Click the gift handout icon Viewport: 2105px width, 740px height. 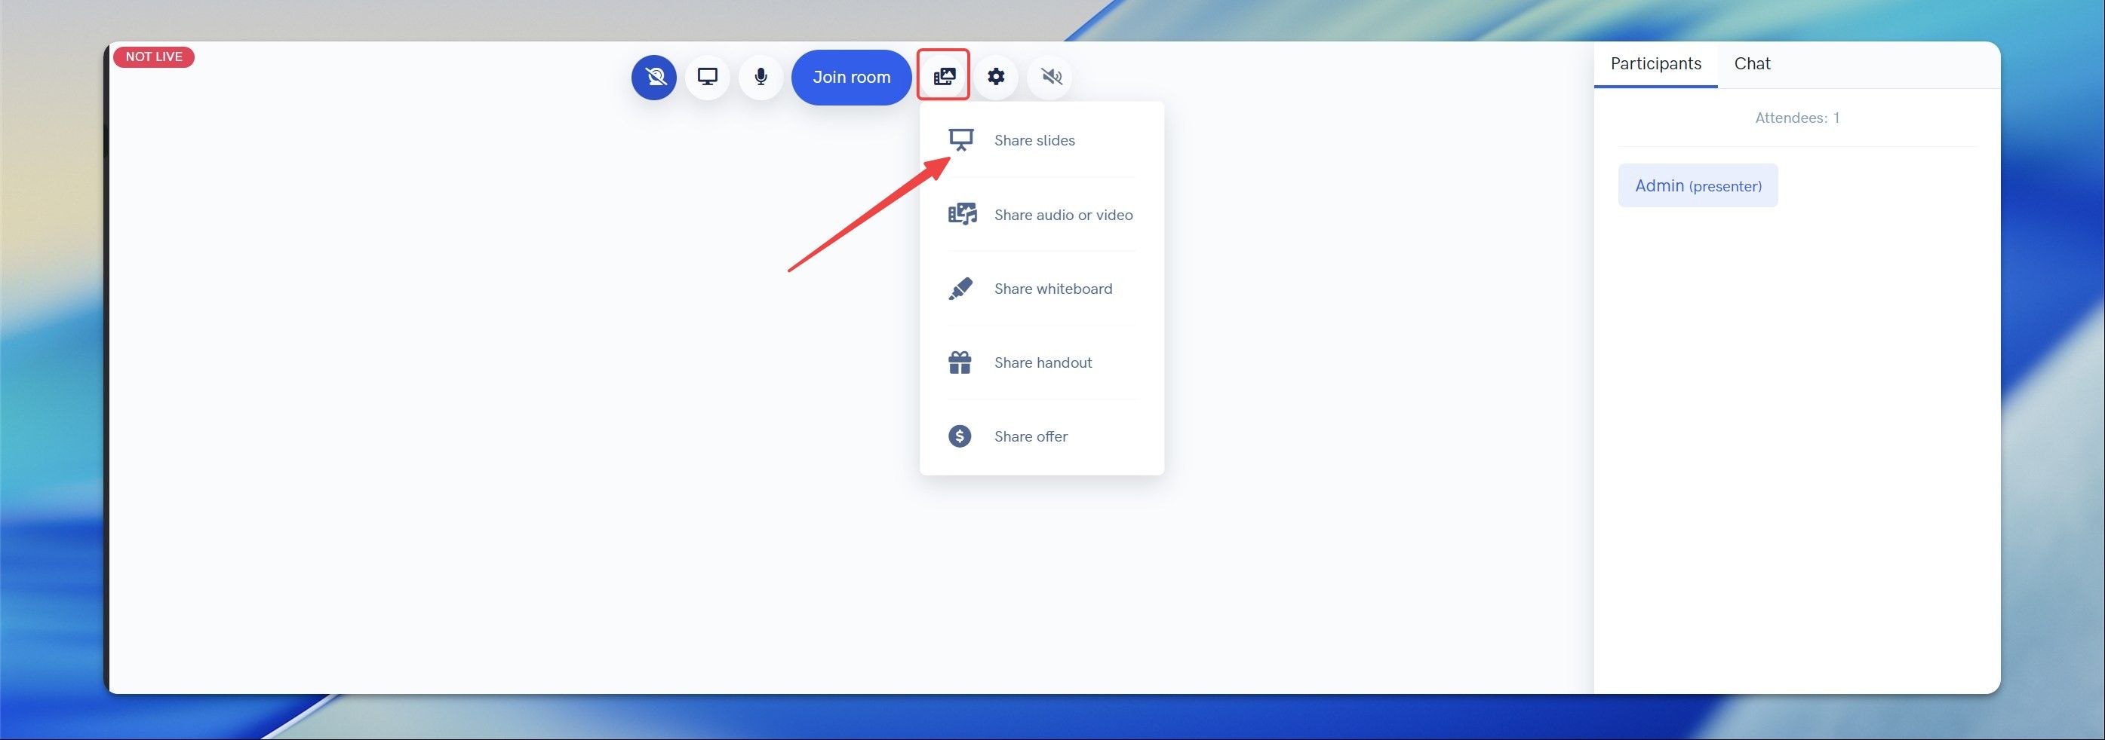[960, 362]
